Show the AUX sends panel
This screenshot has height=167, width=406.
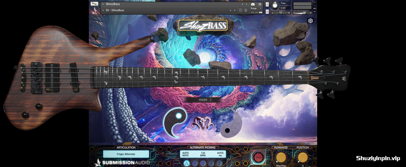[314, 9]
